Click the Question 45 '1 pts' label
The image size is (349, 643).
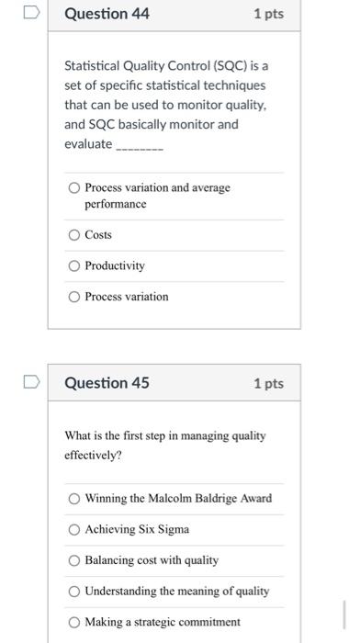click(x=268, y=383)
